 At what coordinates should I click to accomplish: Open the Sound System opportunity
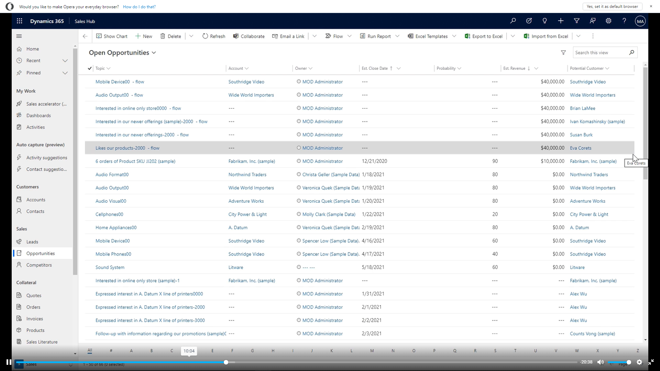coord(110,267)
